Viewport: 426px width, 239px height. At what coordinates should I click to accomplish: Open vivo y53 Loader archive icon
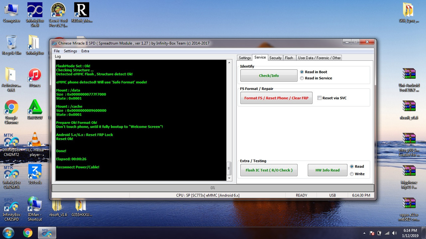(x=409, y=144)
